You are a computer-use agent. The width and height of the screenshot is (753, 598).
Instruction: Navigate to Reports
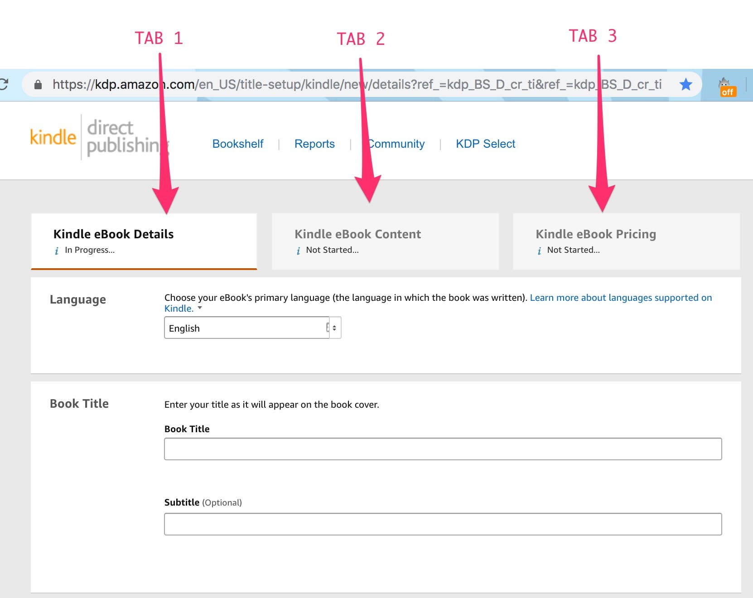click(314, 144)
